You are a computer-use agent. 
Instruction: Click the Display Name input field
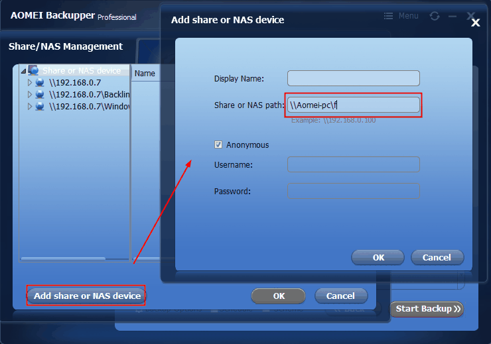[x=353, y=78]
